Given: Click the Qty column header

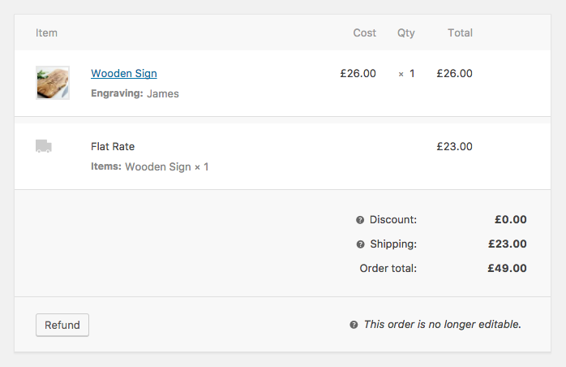Looking at the screenshot, I should point(406,33).
